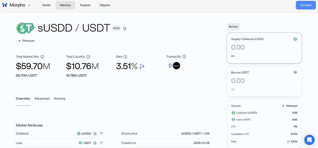Click the first Trusted By curator logo
The width and height of the screenshot is (318, 148).
[170, 66]
